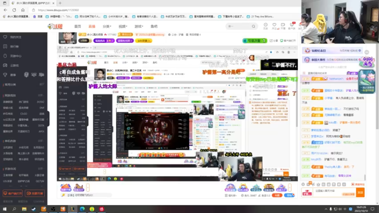Select the 直播 navigation tab
The height and width of the screenshot is (213, 379).
[x=92, y=27]
